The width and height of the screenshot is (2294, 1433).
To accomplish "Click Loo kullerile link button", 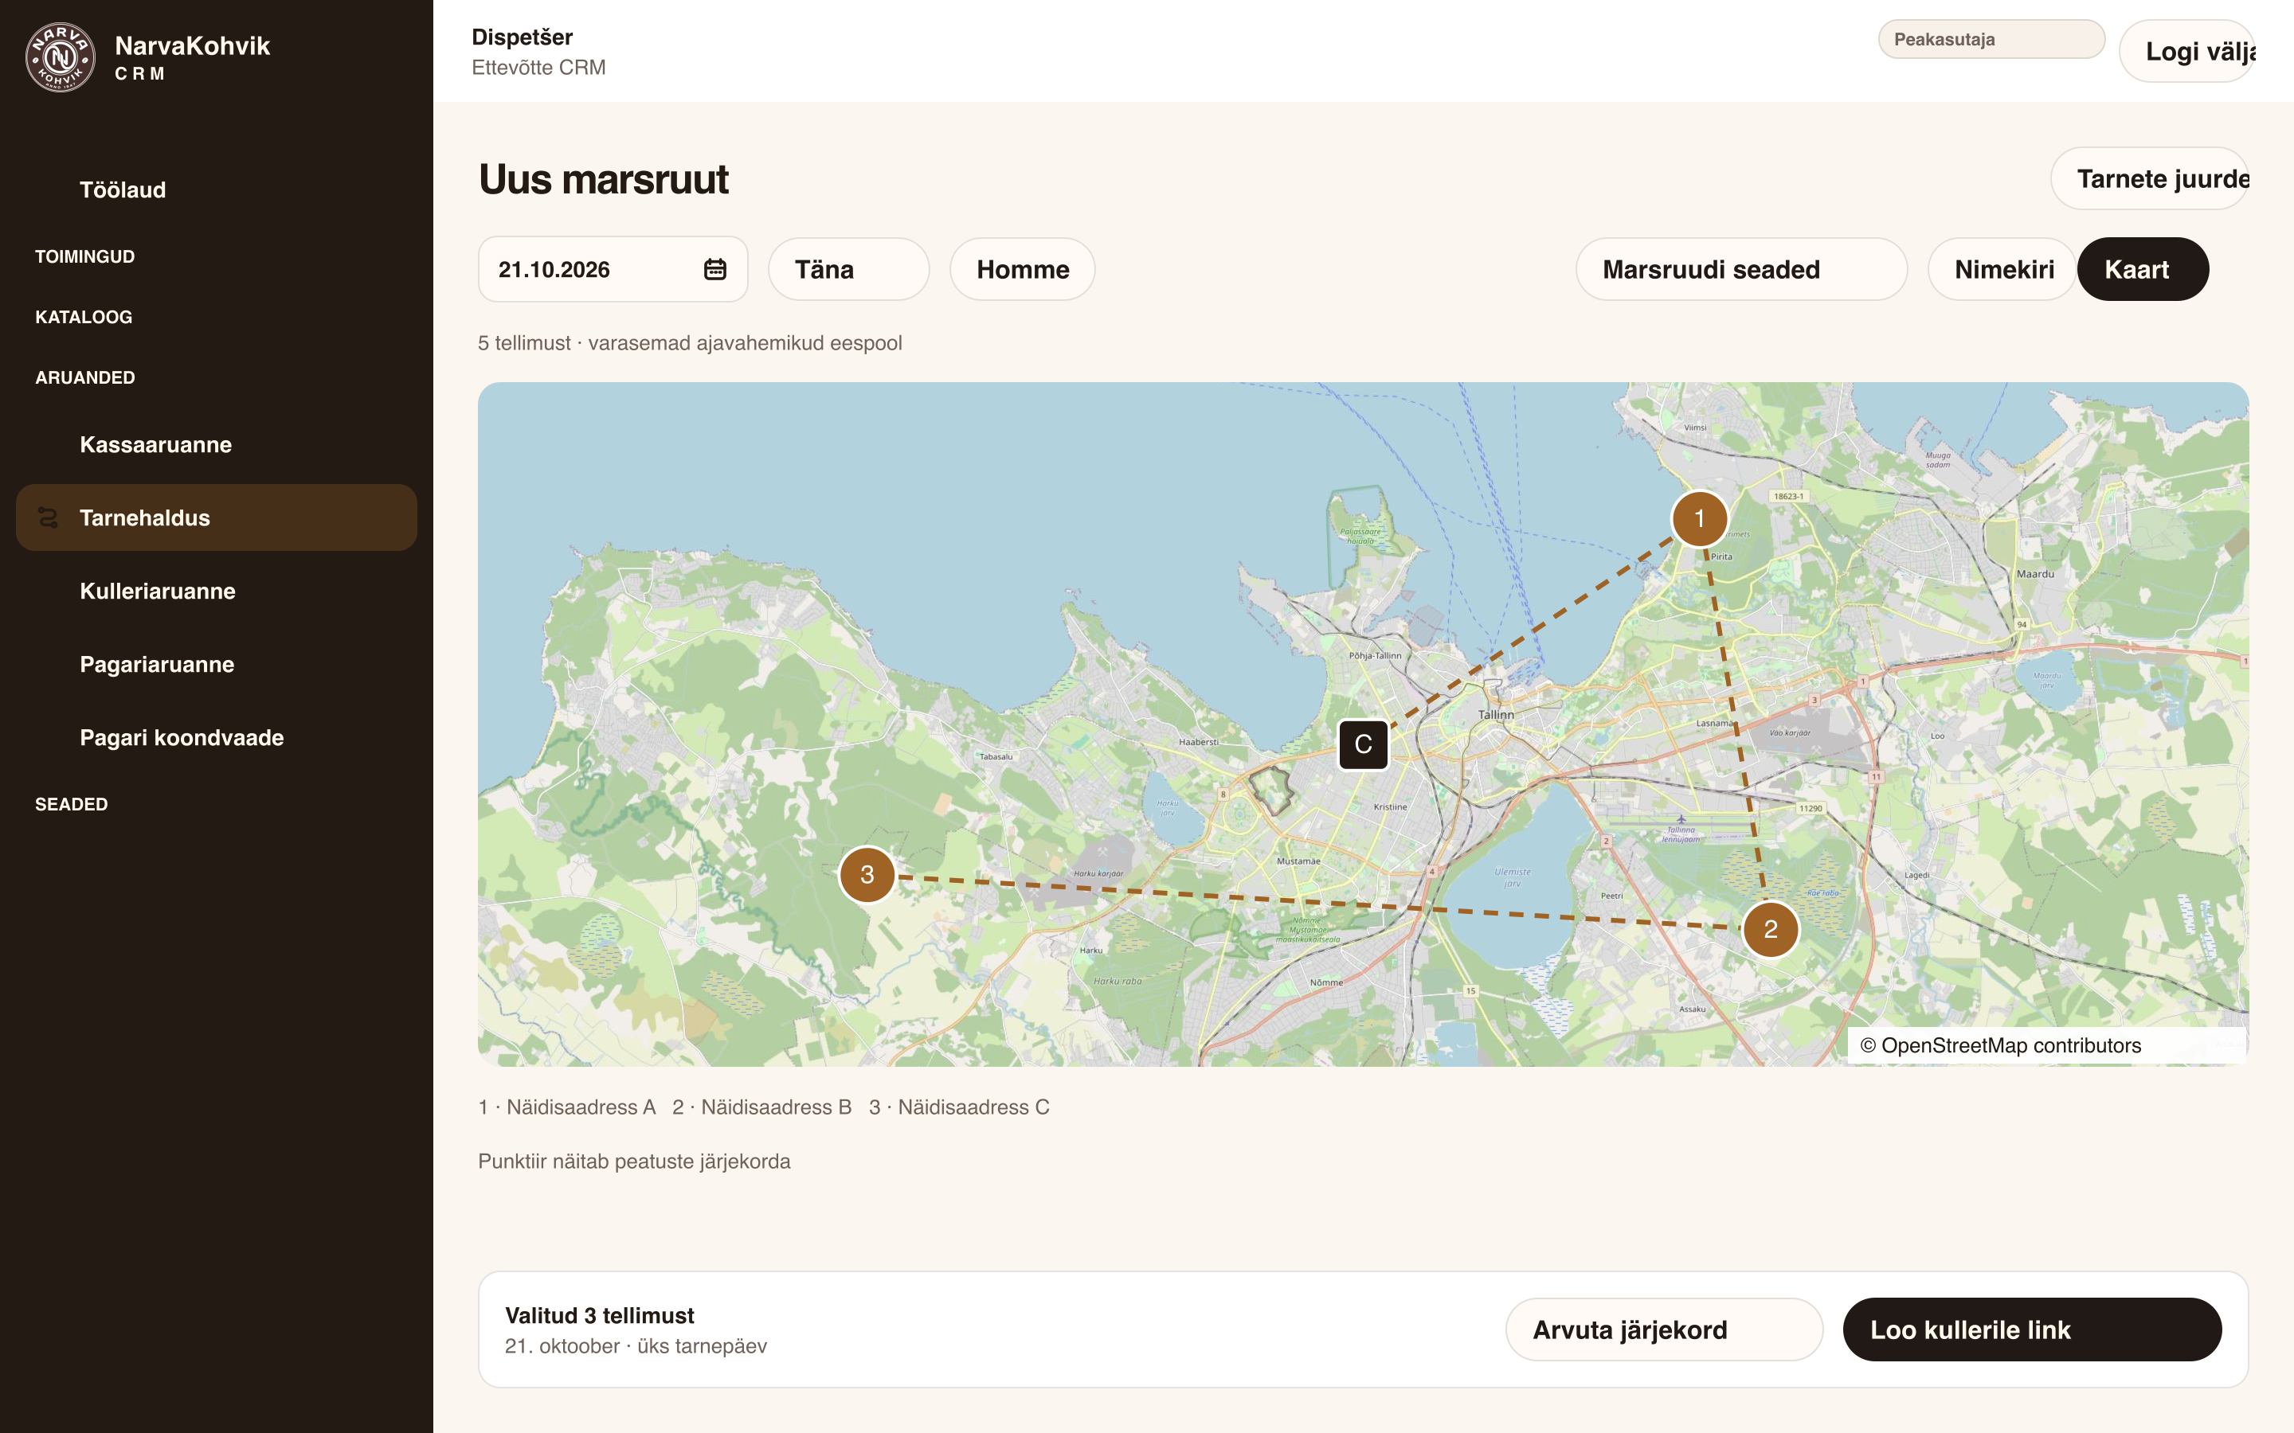I will 2031,1330.
